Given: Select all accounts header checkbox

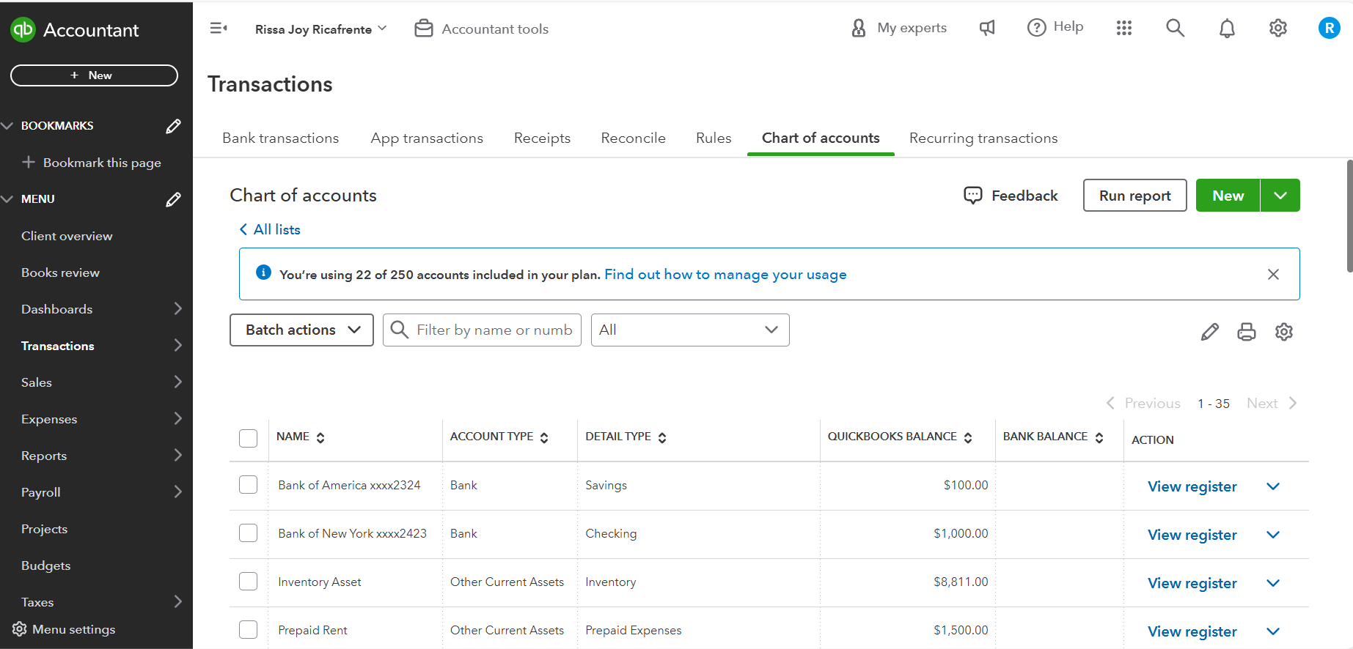Looking at the screenshot, I should coord(249,438).
